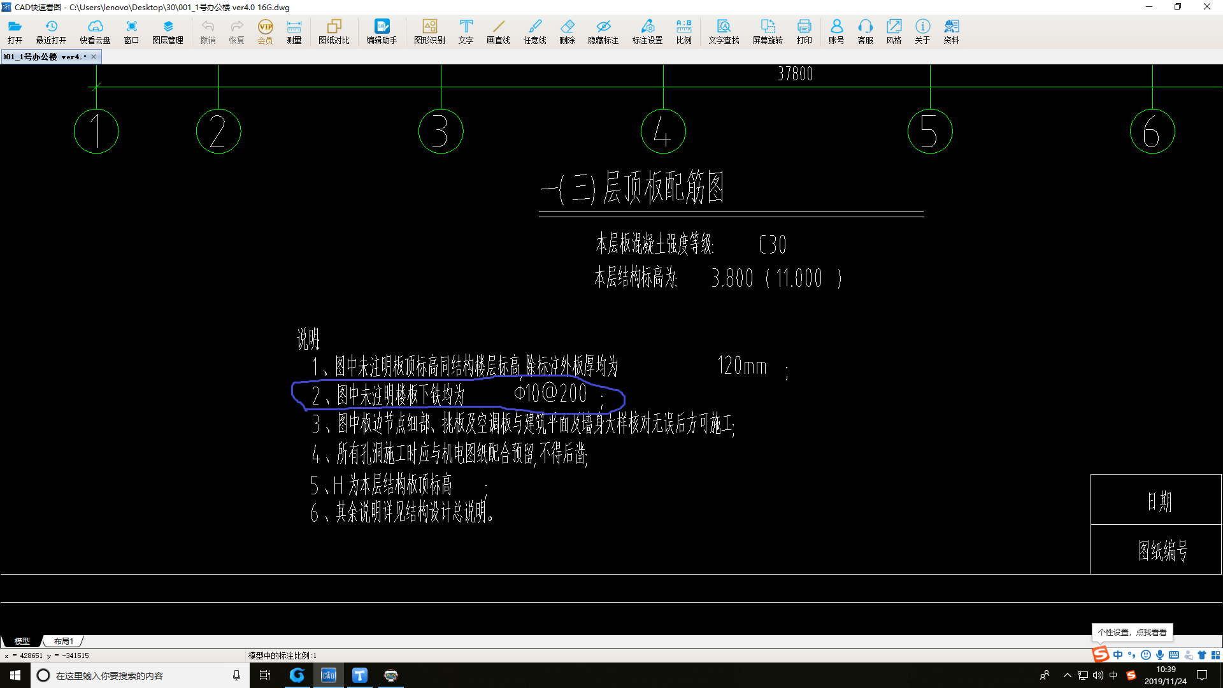Start voice input on Sogou bar

click(1160, 655)
